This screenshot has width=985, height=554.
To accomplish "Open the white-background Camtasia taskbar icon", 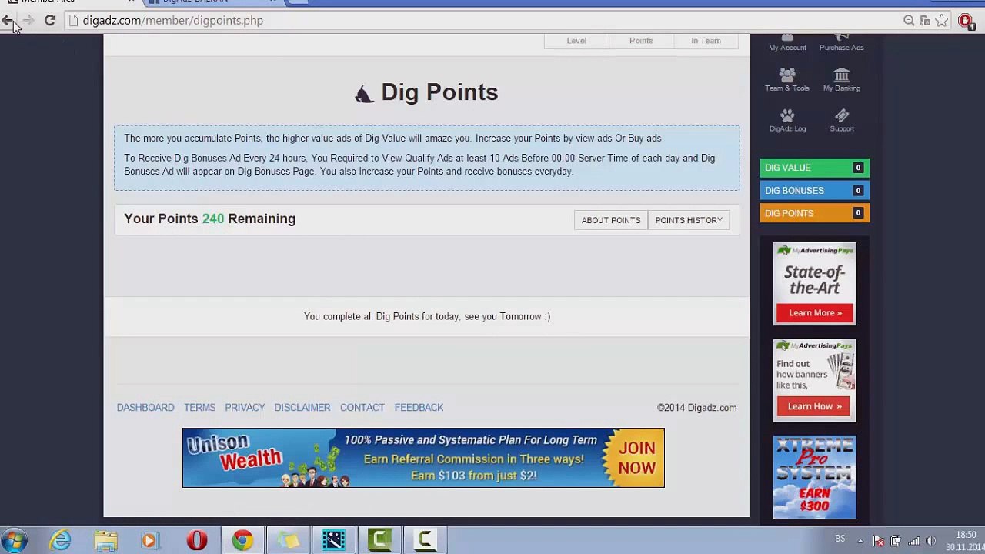I will coord(424,540).
